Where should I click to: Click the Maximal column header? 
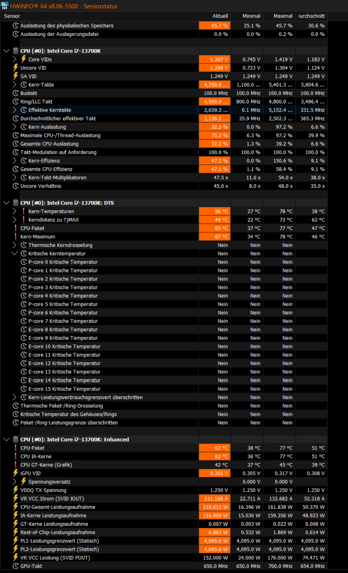click(x=279, y=16)
